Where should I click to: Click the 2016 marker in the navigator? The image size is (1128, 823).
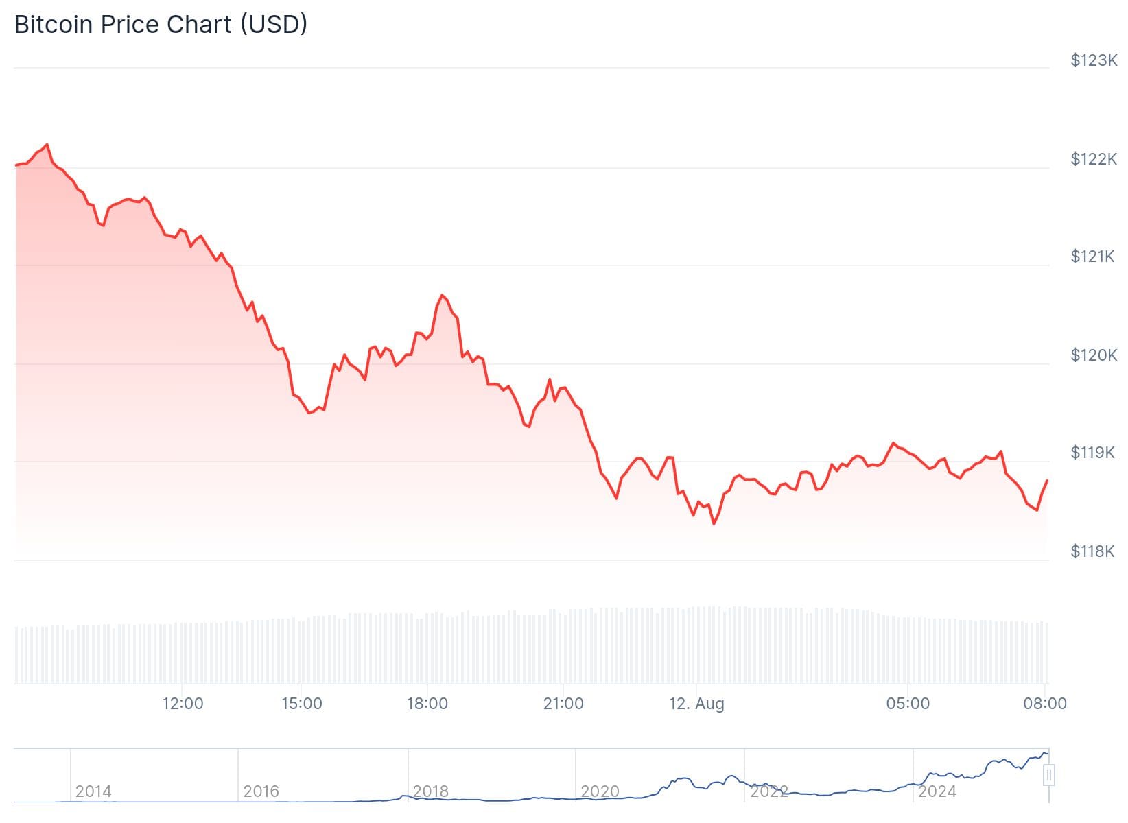coord(261,791)
